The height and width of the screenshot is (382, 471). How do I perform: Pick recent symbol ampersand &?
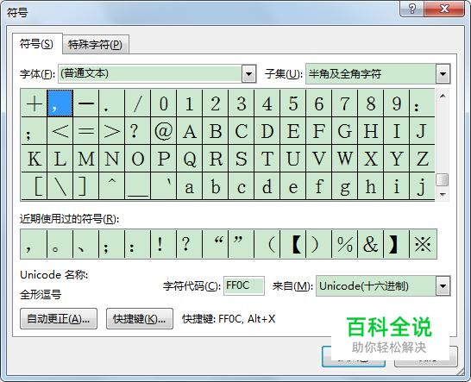click(370, 244)
